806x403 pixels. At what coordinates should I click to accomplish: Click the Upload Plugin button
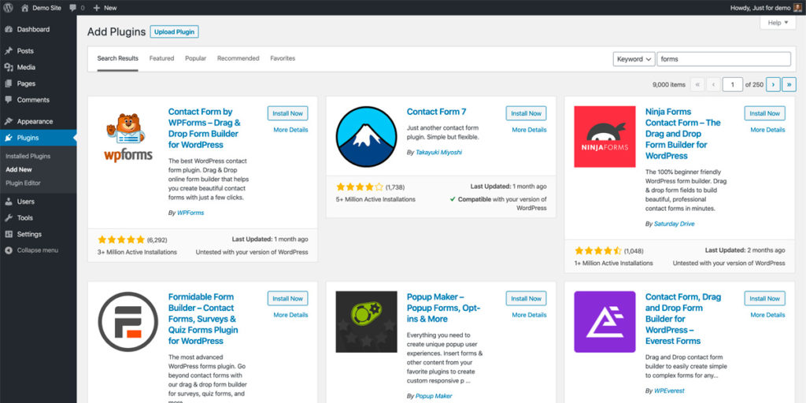[174, 31]
